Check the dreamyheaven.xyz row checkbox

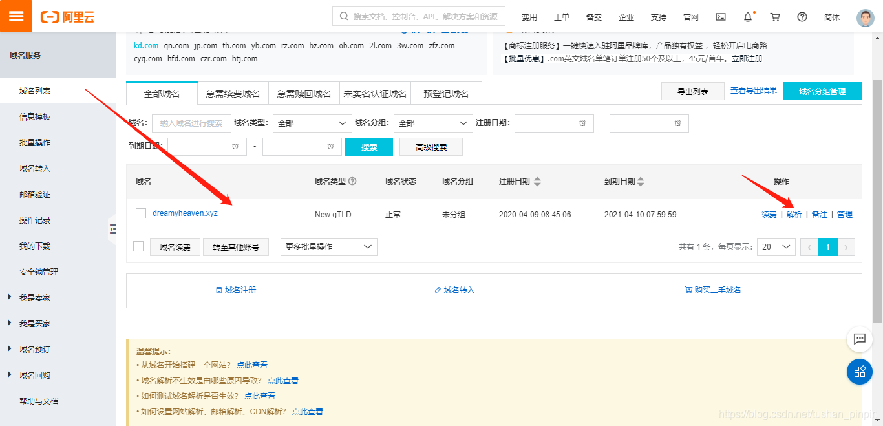coord(141,213)
